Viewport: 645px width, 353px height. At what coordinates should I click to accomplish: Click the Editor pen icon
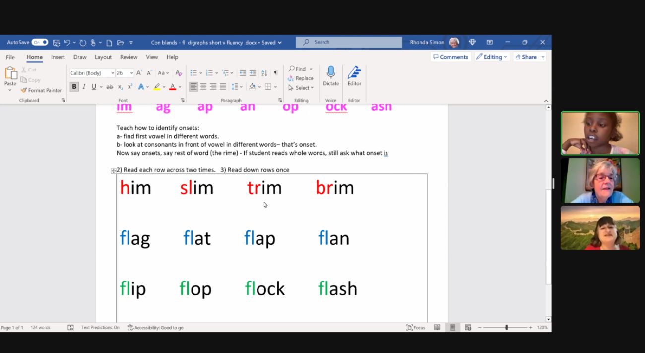pos(354,72)
